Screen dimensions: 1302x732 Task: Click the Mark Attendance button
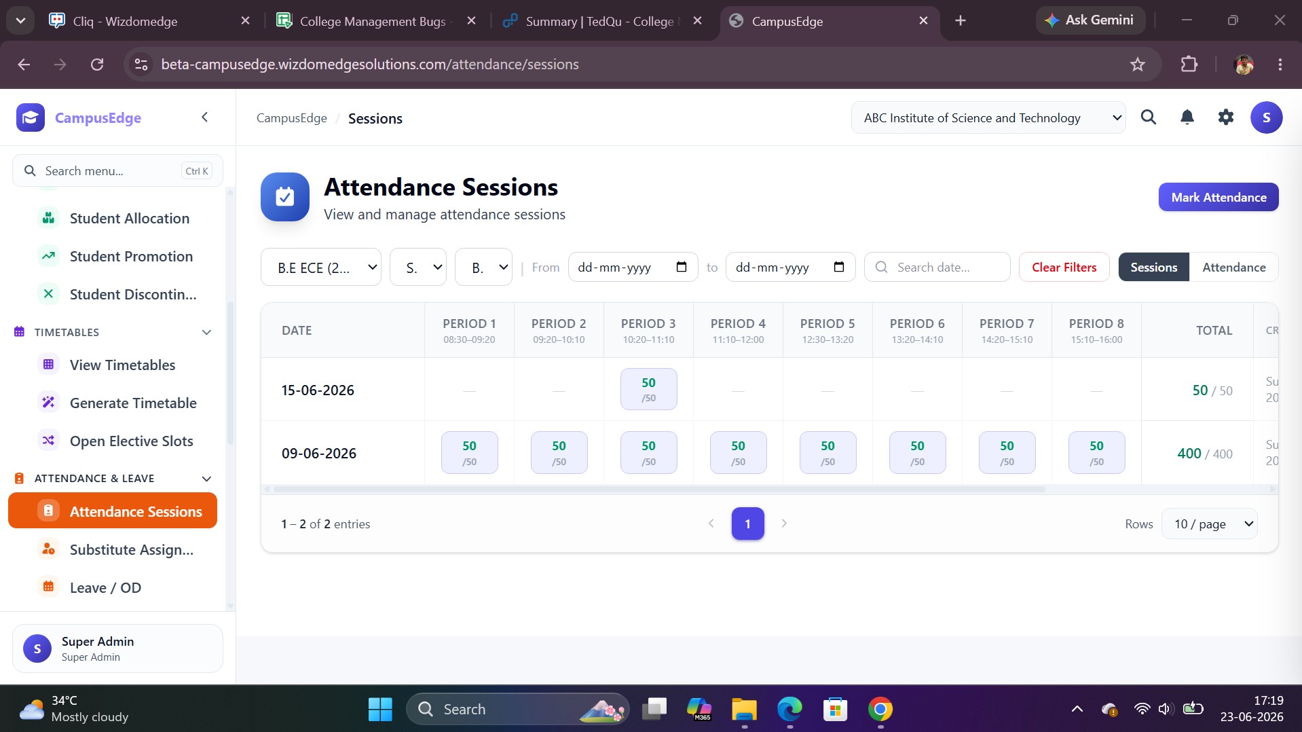point(1219,197)
